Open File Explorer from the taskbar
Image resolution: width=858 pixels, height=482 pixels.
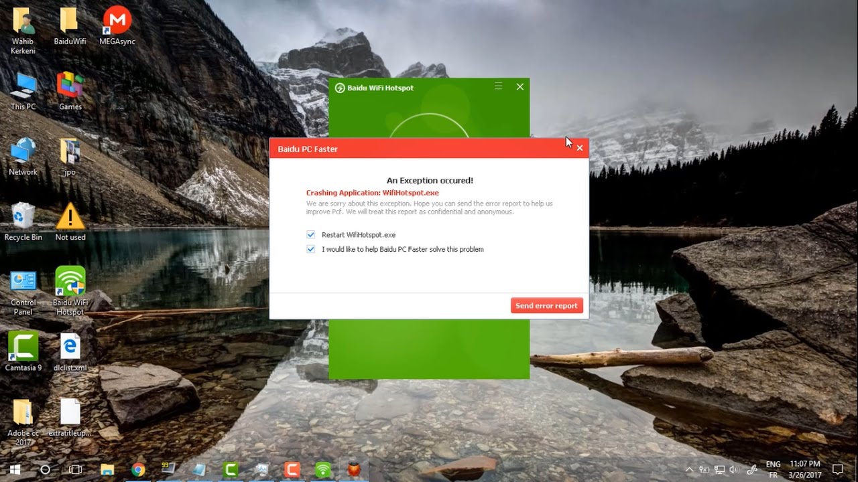tap(107, 469)
